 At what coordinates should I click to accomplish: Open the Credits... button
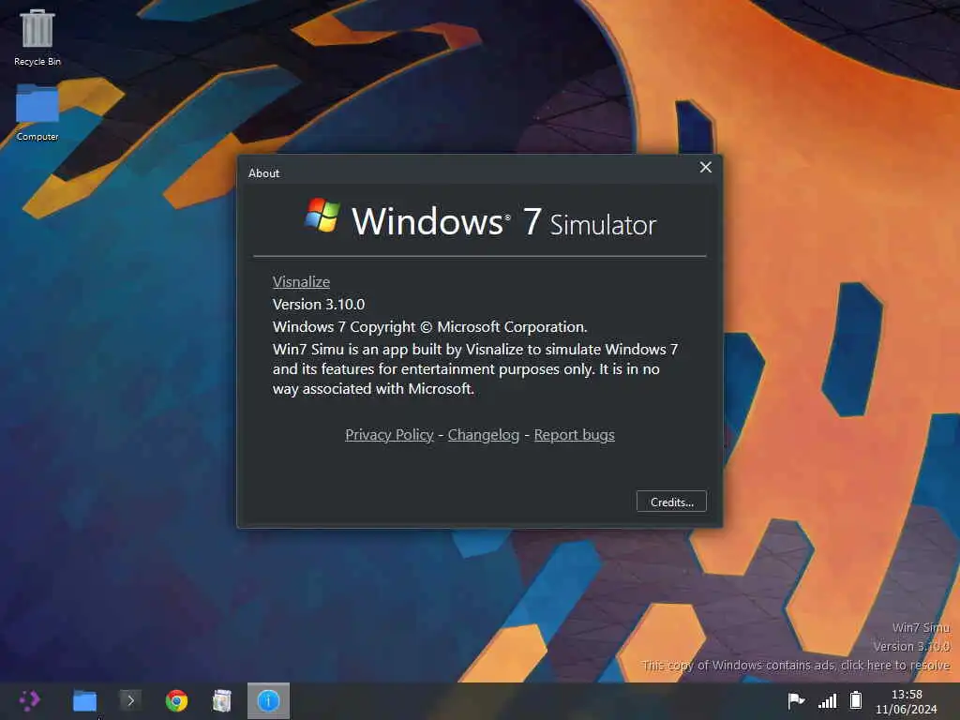pyautogui.click(x=671, y=502)
